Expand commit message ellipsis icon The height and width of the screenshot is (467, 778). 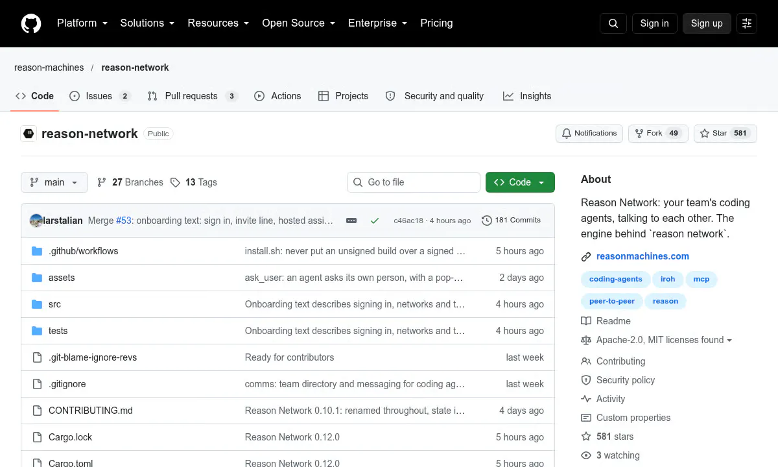point(351,221)
